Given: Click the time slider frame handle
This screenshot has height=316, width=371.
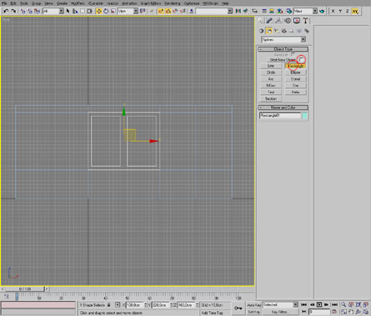Looking at the screenshot, I should pyautogui.click(x=25, y=288).
